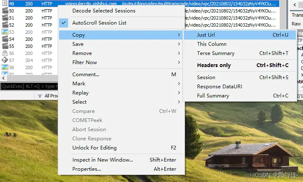The height and width of the screenshot is (182, 303).
Task: Click the lock icon of session 56
Action: tap(5, 53)
